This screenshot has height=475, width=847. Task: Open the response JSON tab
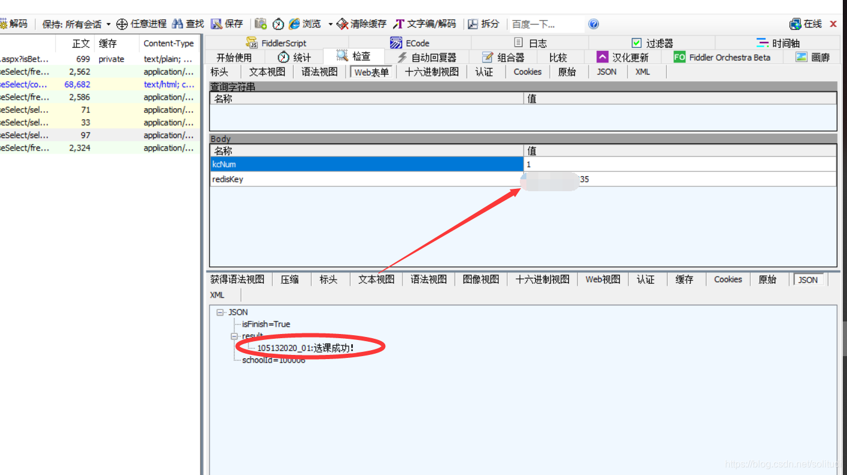[808, 280]
